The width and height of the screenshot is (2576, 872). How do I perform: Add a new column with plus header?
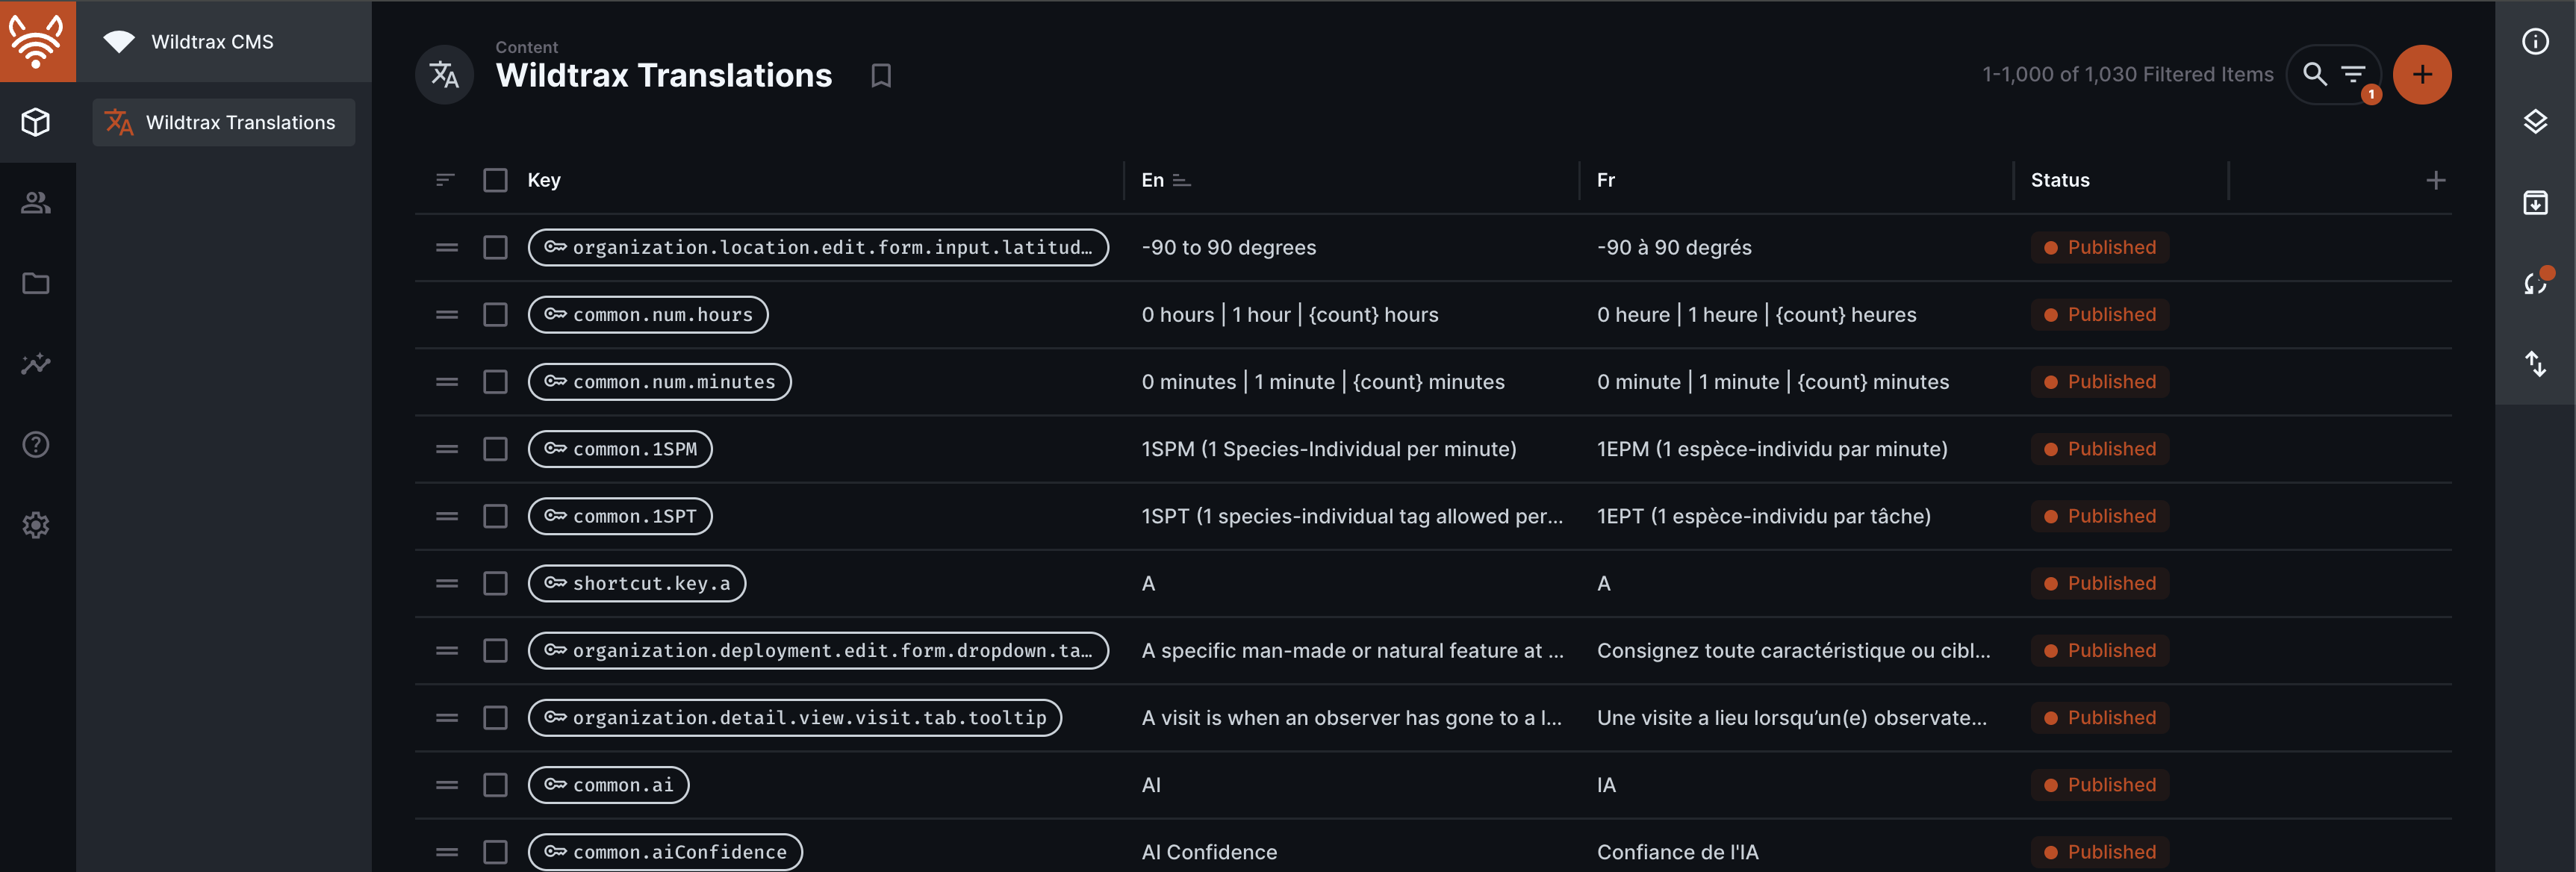click(x=2436, y=180)
